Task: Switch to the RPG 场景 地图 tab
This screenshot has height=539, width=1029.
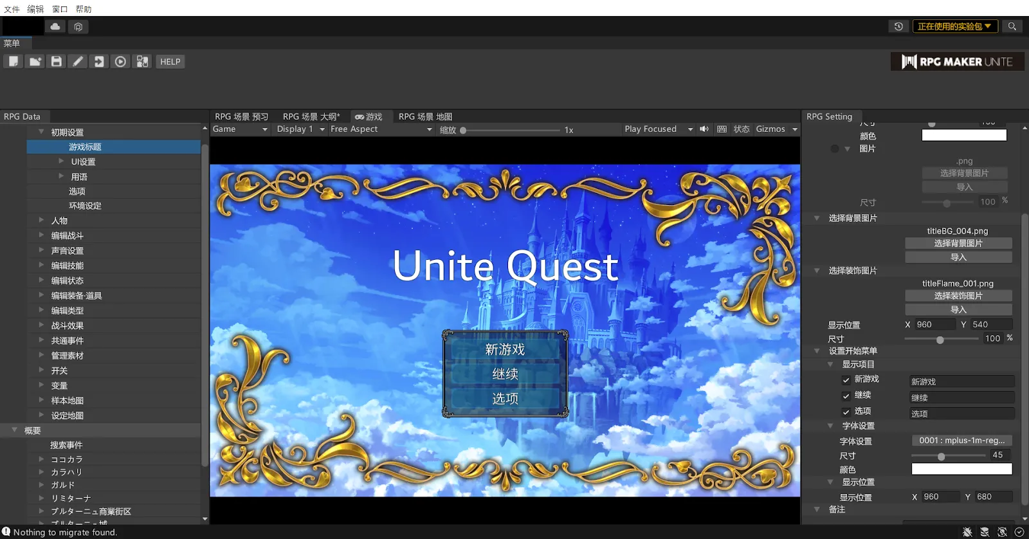Action: tap(425, 116)
